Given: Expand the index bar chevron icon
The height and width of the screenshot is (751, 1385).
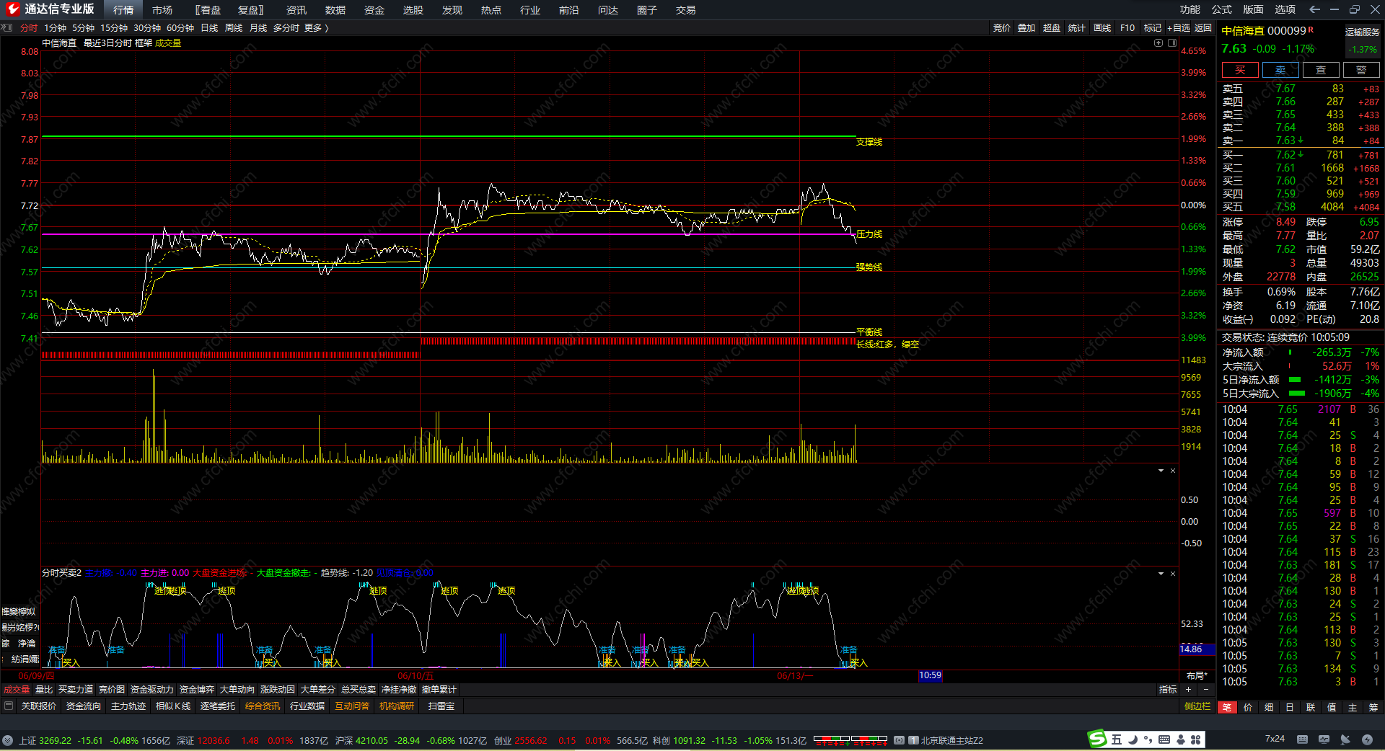Looking at the screenshot, I should [7, 740].
